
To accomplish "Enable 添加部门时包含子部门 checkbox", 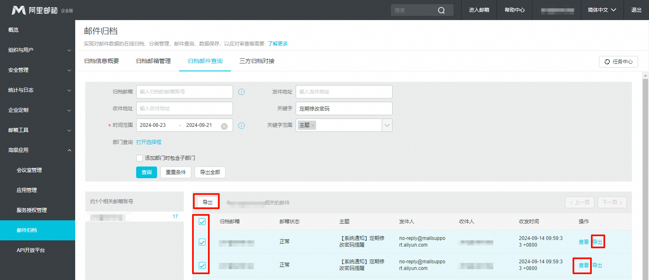I will (139, 158).
